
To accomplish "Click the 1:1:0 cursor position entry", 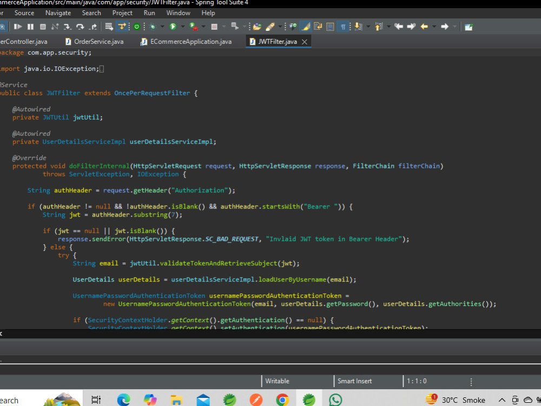I will point(417,381).
